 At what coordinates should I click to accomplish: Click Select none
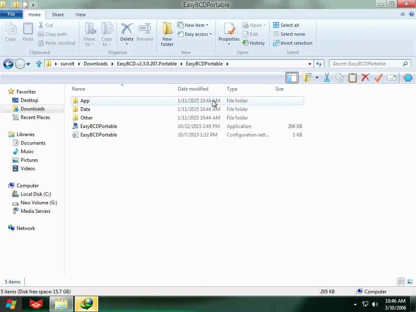[x=289, y=34]
